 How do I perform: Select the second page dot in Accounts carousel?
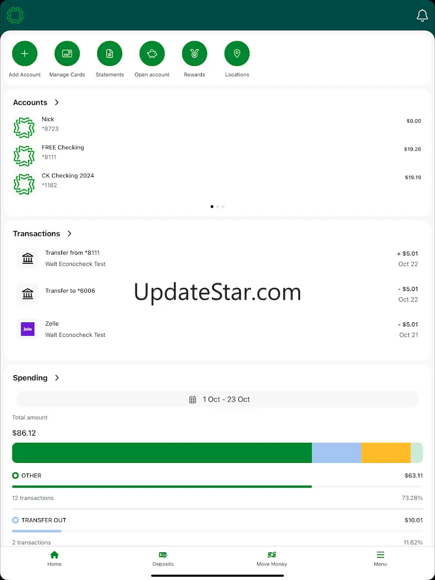(x=217, y=206)
